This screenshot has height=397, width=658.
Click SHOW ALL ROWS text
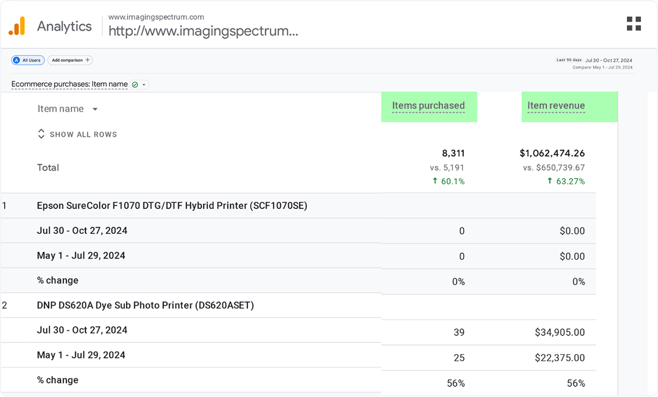pyautogui.click(x=83, y=135)
